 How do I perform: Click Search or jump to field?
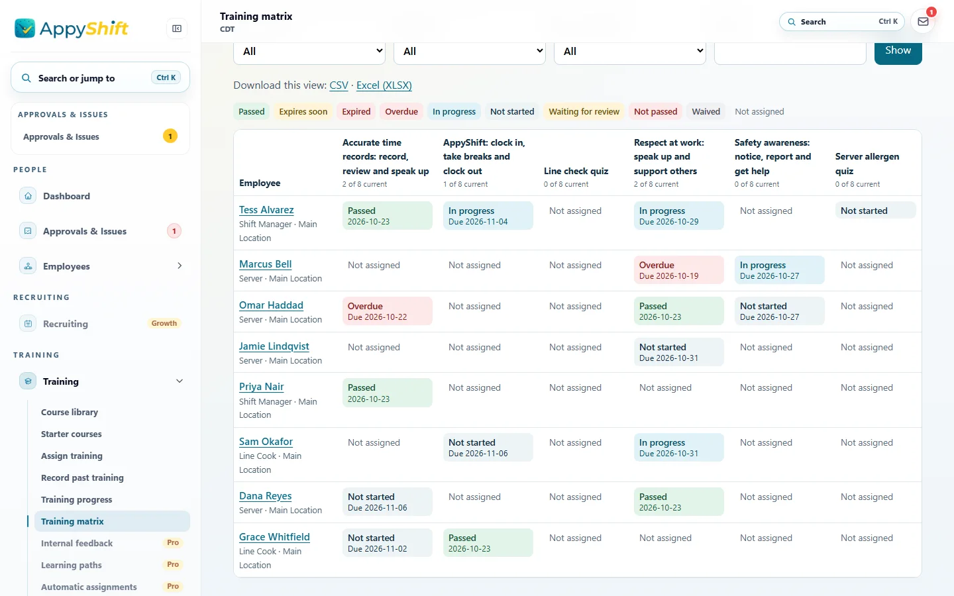[100, 78]
